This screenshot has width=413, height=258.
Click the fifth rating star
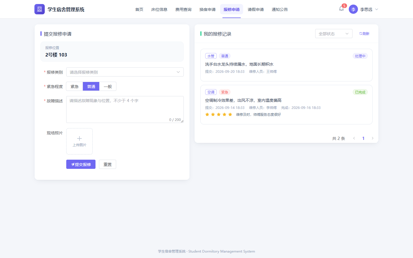[x=230, y=114]
